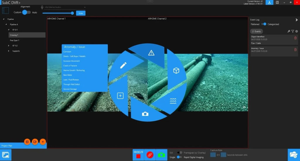Click the microphone audio icon

[x=42, y=7]
